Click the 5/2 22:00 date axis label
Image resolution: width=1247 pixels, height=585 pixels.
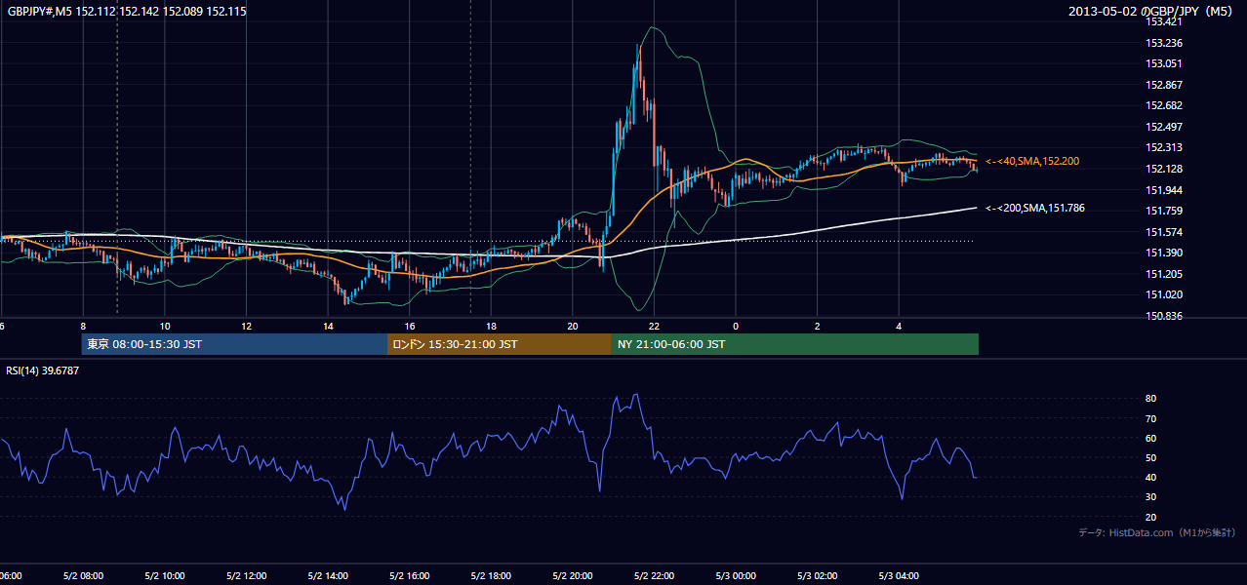(654, 575)
